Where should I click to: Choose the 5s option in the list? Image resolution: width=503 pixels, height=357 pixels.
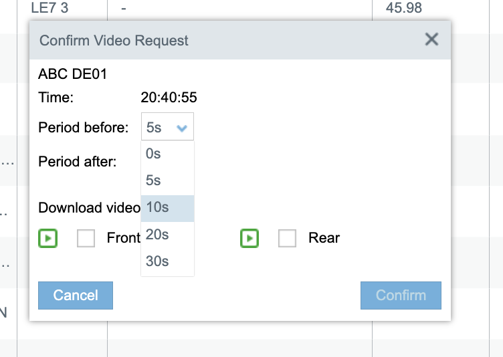tap(154, 181)
